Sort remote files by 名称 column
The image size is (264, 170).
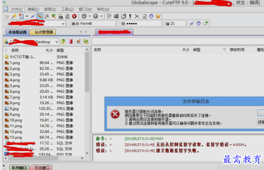point(132,50)
